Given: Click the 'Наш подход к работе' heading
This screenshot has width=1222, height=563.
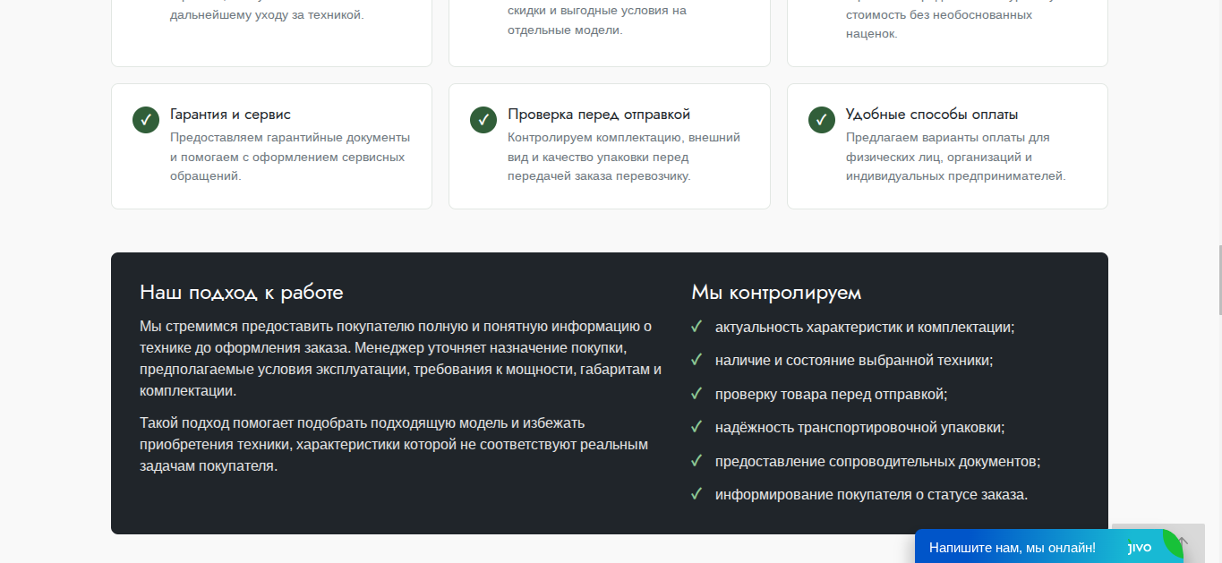Looking at the screenshot, I should (x=242, y=293).
